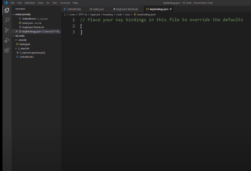Open the File menu
The height and width of the screenshot is (171, 251).
(13, 3)
